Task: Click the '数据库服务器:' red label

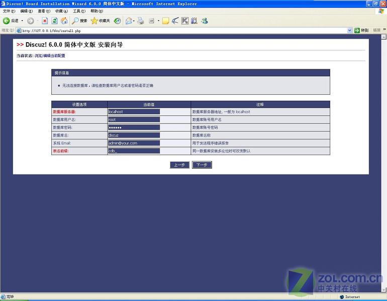Action: point(64,111)
